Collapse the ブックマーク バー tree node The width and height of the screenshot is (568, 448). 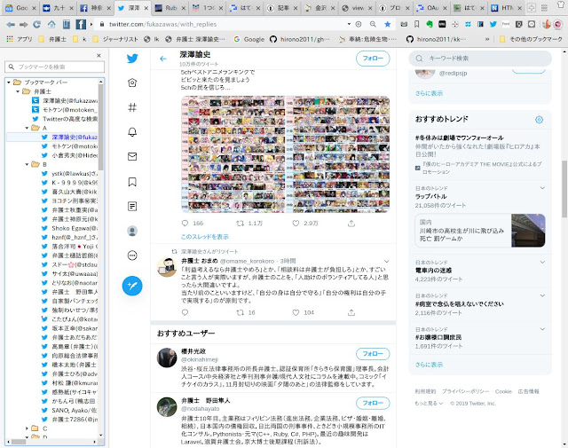(9, 83)
